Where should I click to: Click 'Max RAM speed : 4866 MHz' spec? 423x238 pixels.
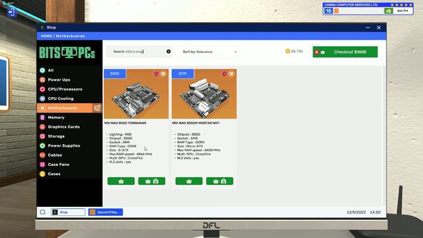tap(131, 154)
